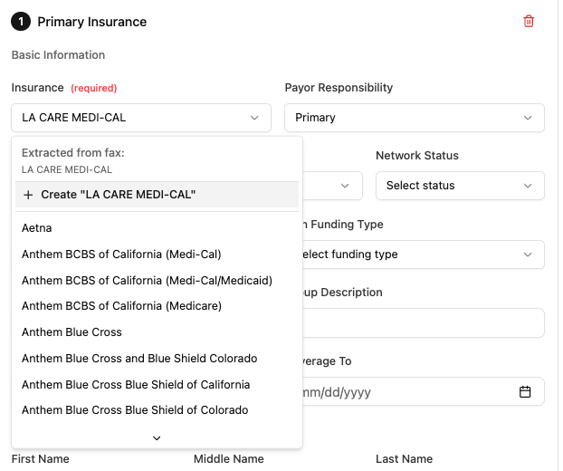Open the Select funding type dropdown
563x471 pixels.
424,255
